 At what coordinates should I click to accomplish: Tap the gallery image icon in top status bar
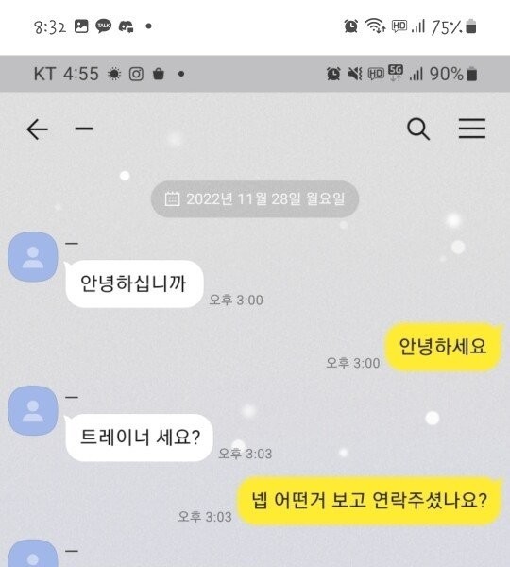pyautogui.click(x=81, y=26)
